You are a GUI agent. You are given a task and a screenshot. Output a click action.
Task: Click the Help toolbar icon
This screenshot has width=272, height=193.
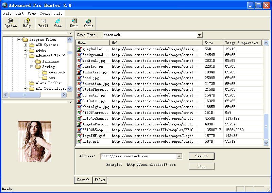27,23
